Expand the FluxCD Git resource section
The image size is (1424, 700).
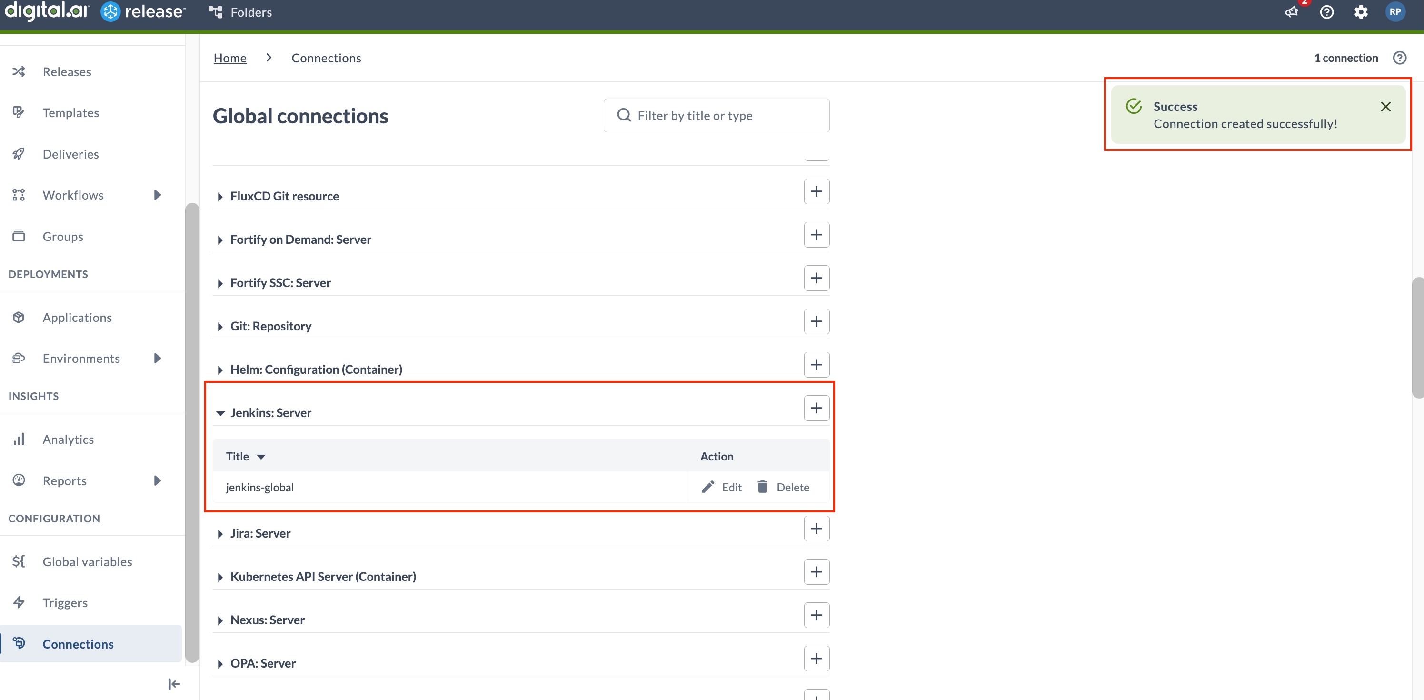pos(220,197)
